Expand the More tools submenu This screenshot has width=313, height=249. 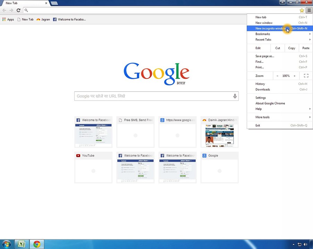click(280, 117)
